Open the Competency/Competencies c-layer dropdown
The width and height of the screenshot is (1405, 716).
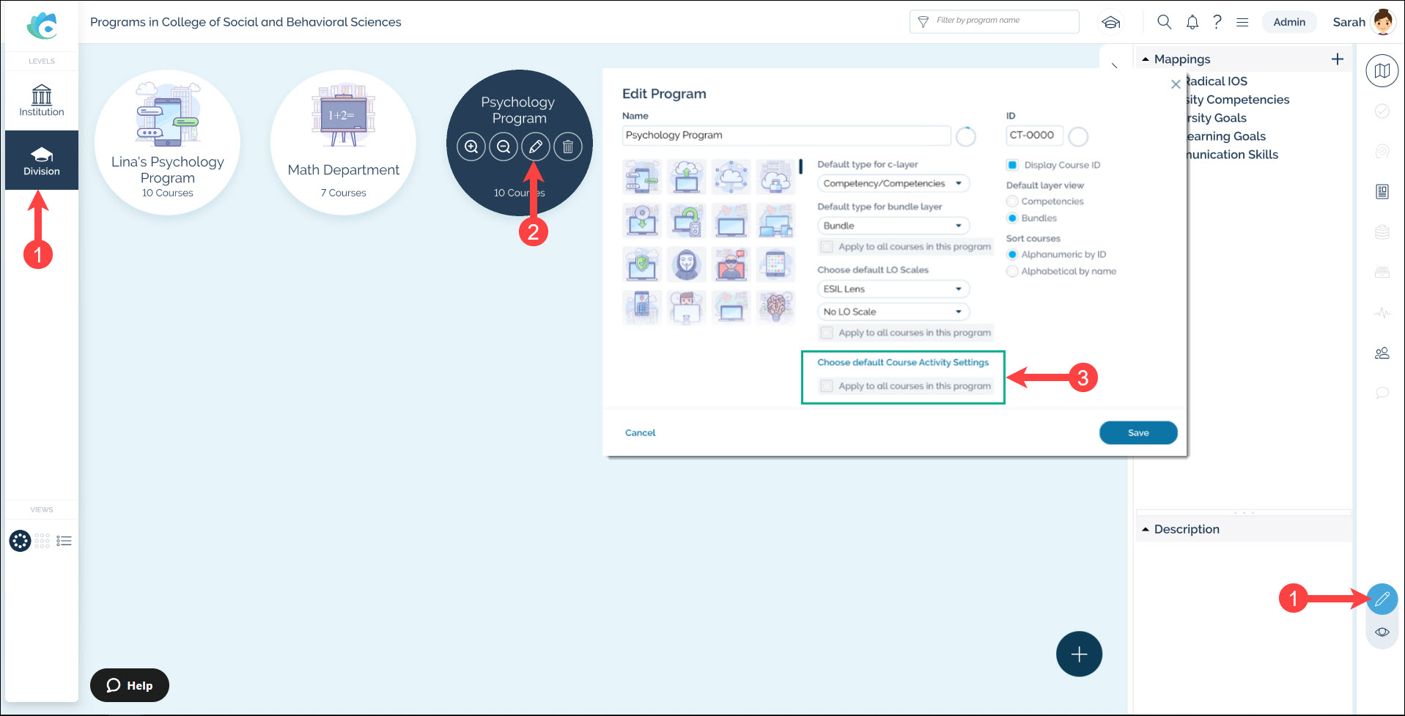893,183
